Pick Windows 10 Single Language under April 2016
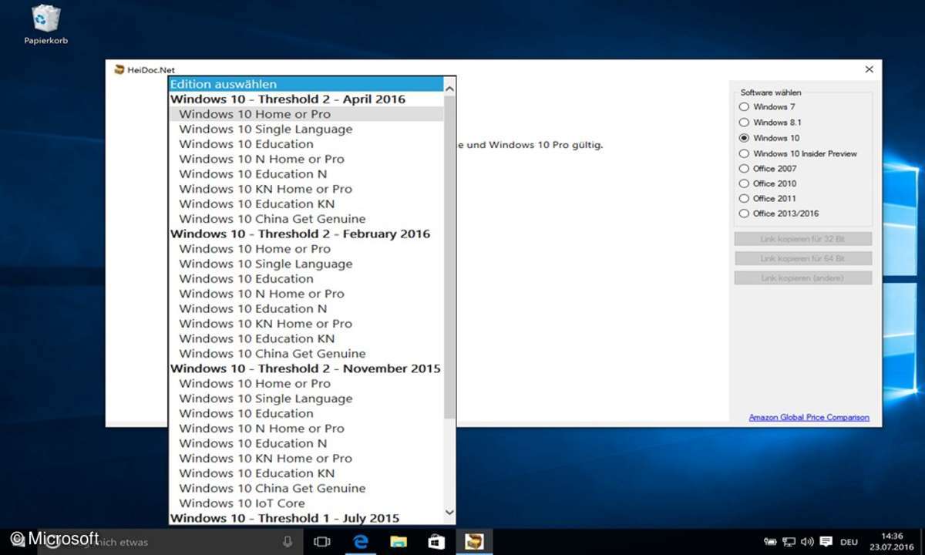 pos(307,129)
